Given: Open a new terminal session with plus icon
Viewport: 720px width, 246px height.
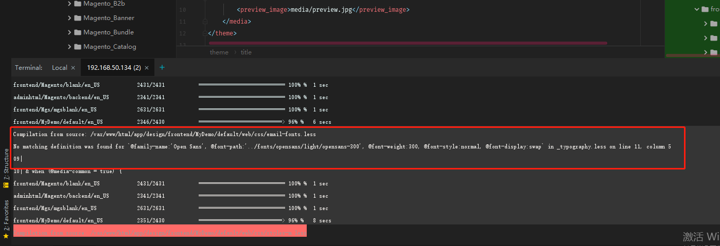Looking at the screenshot, I should click(162, 67).
